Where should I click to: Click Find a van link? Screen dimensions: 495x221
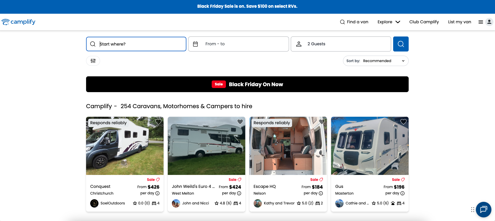coord(354,22)
